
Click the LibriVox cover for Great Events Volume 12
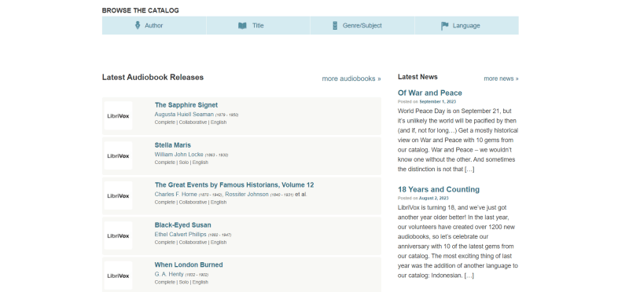[119, 196]
